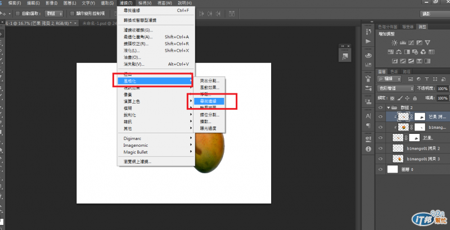The height and width of the screenshot is (230, 450).
Task: Lock transparent pixels icon
Action: (x=393, y=98)
